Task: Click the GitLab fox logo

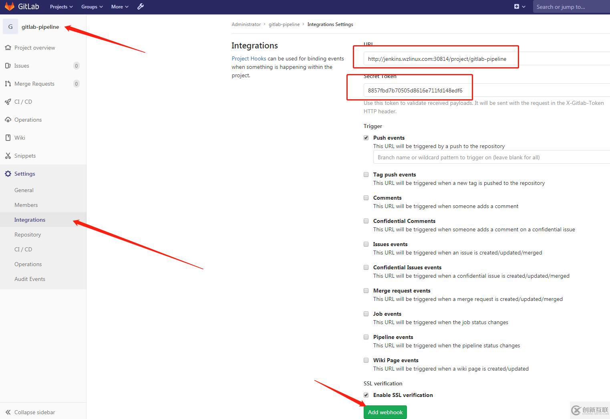Action: pos(10,6)
